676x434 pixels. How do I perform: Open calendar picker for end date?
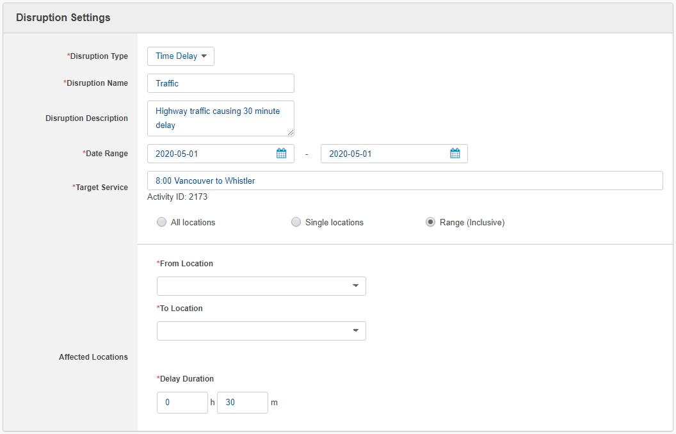tap(455, 154)
